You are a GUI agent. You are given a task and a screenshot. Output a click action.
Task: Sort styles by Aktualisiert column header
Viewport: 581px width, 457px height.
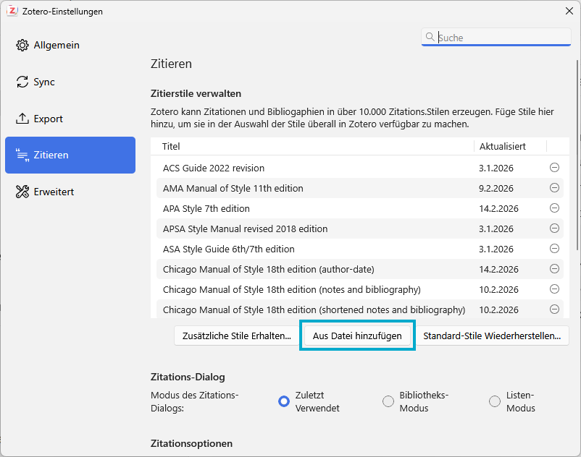pos(510,146)
